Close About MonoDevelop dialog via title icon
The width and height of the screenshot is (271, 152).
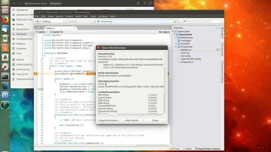point(98,48)
